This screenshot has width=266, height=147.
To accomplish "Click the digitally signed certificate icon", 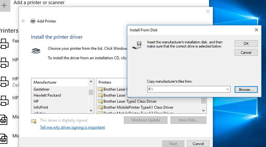I will [x=34, y=121].
